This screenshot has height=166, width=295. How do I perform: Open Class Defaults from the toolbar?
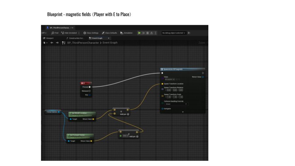[x=109, y=33]
